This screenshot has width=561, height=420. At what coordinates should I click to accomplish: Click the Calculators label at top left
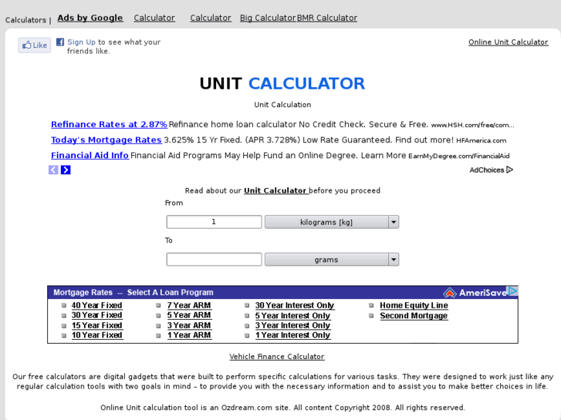(x=25, y=20)
